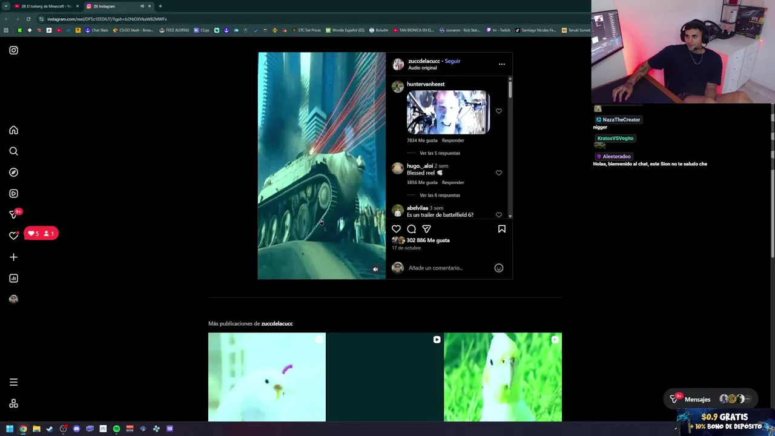Open the Explore compass icon
775x436 pixels.
pyautogui.click(x=13, y=173)
